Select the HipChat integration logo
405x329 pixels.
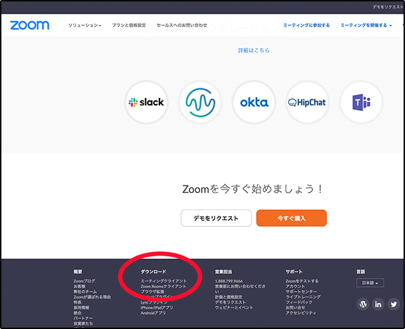click(307, 102)
